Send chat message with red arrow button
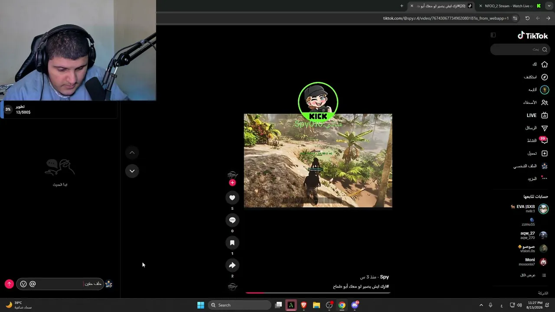The image size is (555, 312). (x=9, y=284)
